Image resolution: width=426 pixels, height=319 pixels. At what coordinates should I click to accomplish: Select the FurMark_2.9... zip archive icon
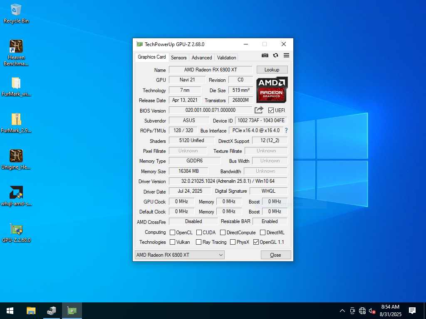tap(16, 123)
